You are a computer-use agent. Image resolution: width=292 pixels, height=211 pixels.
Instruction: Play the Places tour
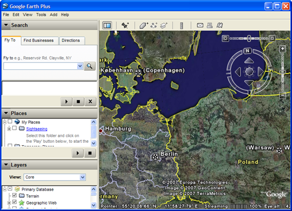tap(78, 153)
